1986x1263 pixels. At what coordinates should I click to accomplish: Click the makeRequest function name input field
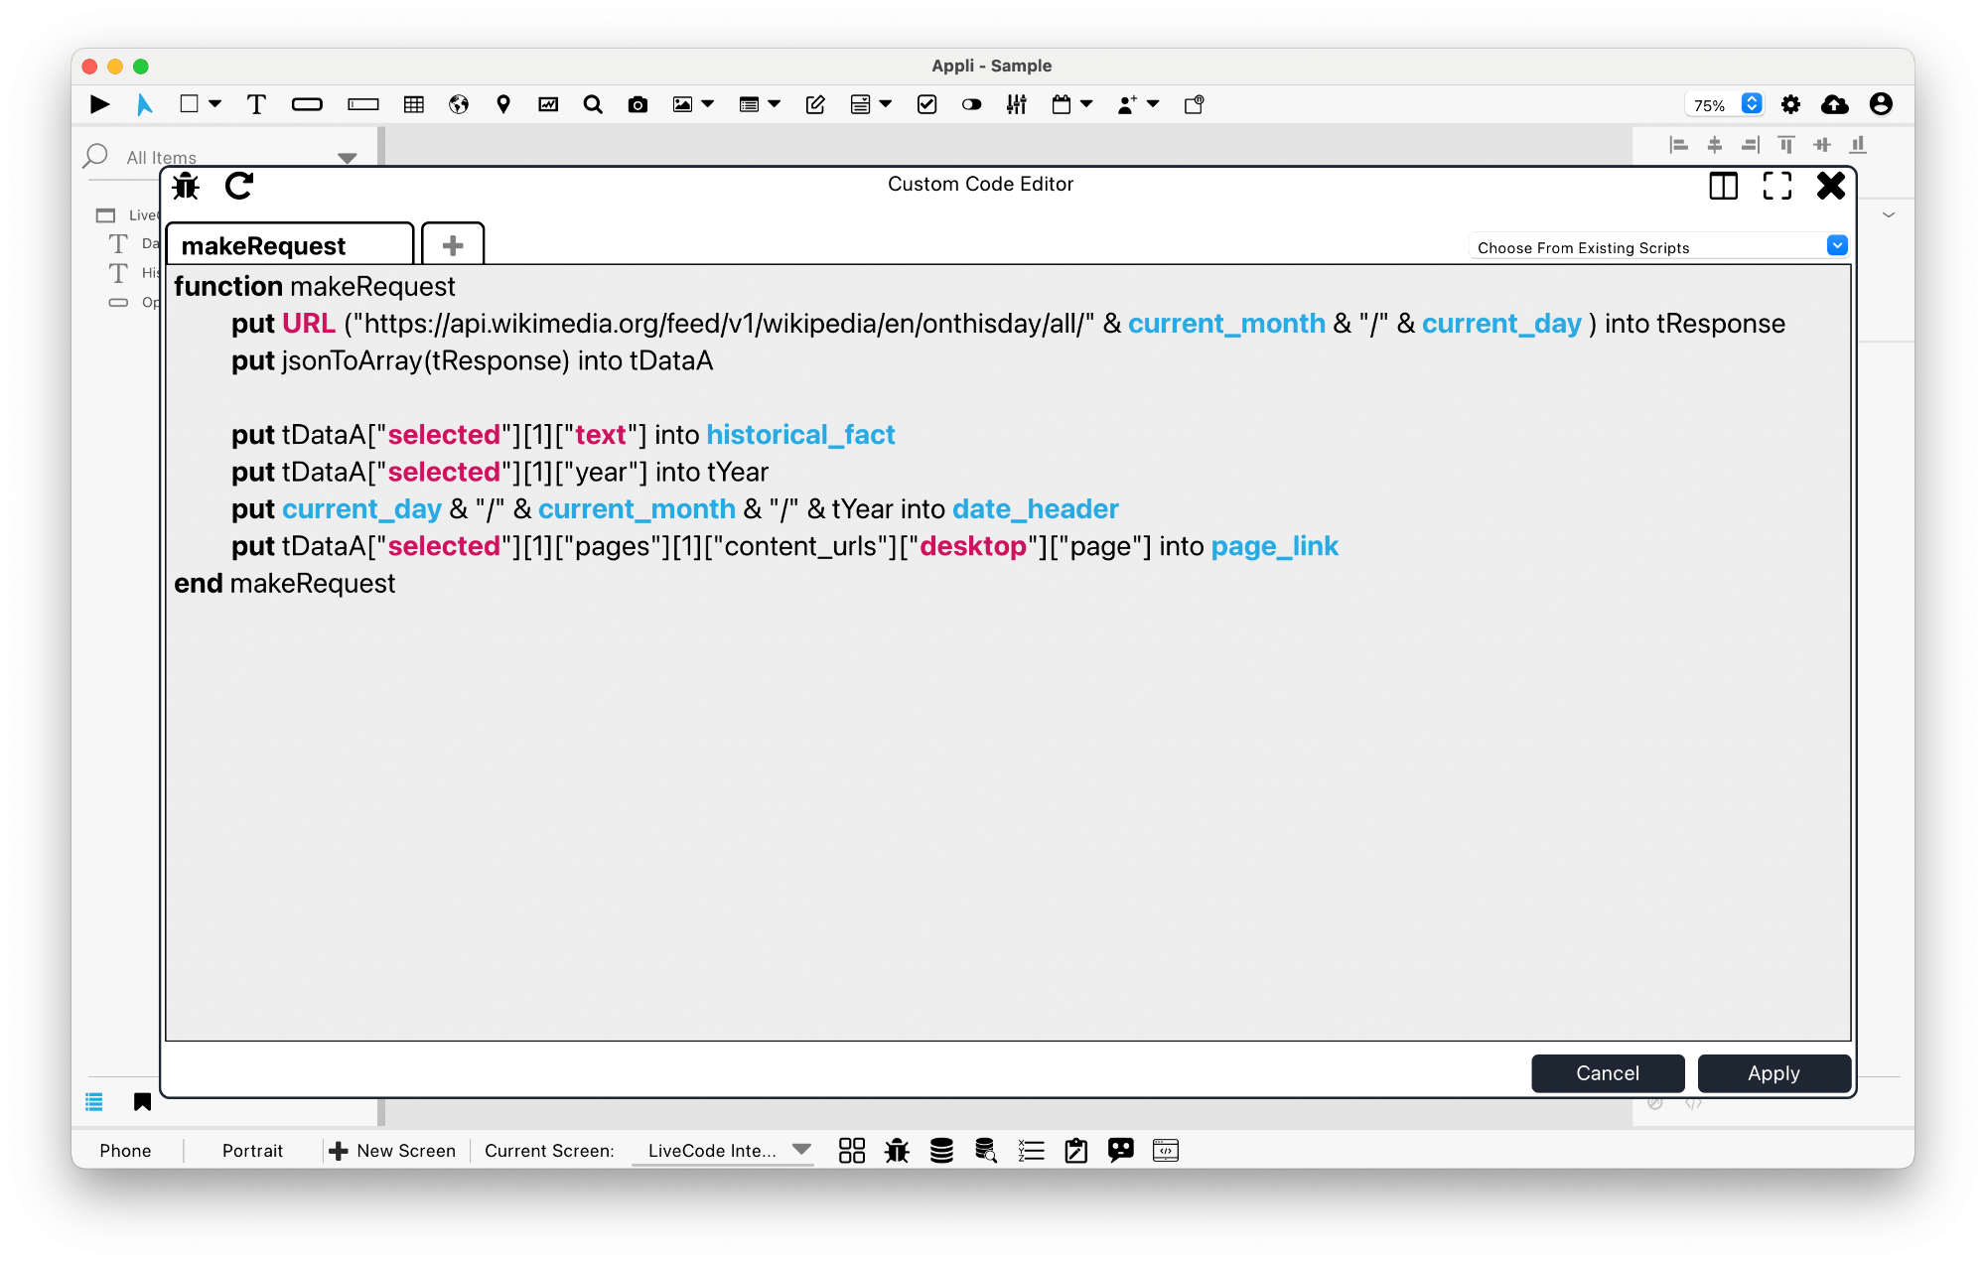pyautogui.click(x=288, y=244)
